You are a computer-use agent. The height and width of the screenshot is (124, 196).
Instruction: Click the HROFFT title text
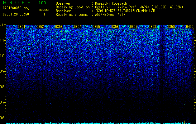[19, 2]
